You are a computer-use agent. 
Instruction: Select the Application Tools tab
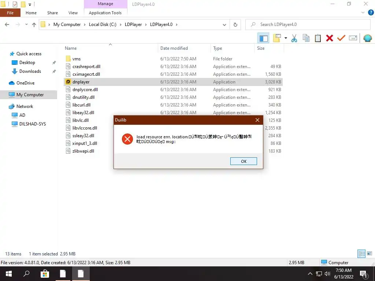click(x=105, y=13)
